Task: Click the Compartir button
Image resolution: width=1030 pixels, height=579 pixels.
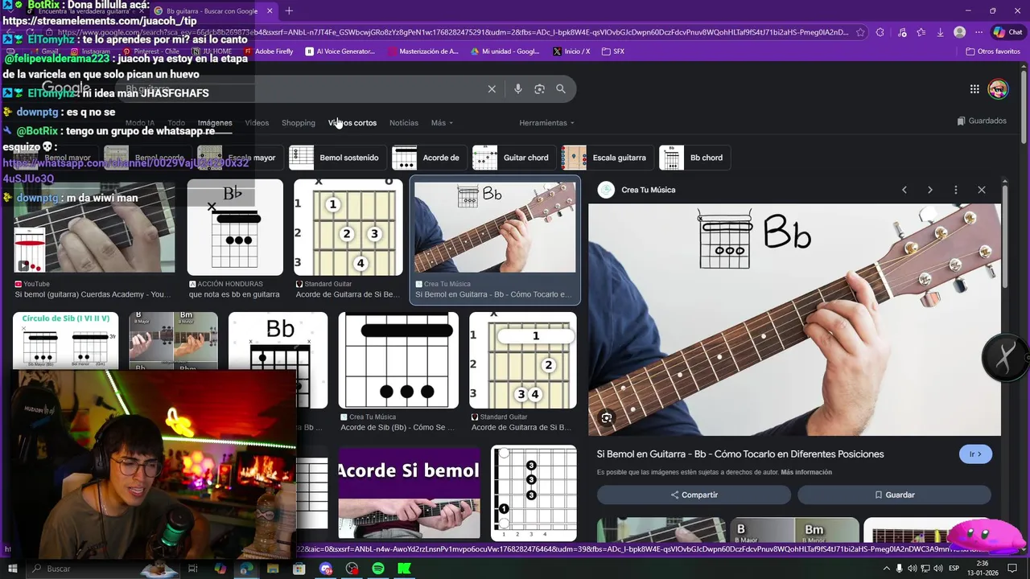Action: [694, 495]
